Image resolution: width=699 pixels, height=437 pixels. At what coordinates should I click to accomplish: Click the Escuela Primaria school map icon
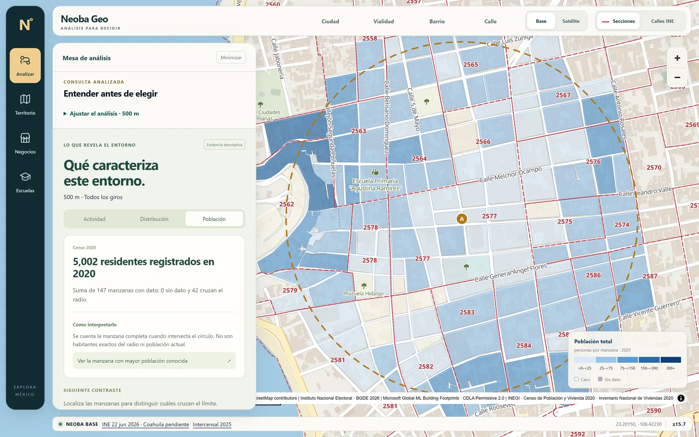[375, 172]
